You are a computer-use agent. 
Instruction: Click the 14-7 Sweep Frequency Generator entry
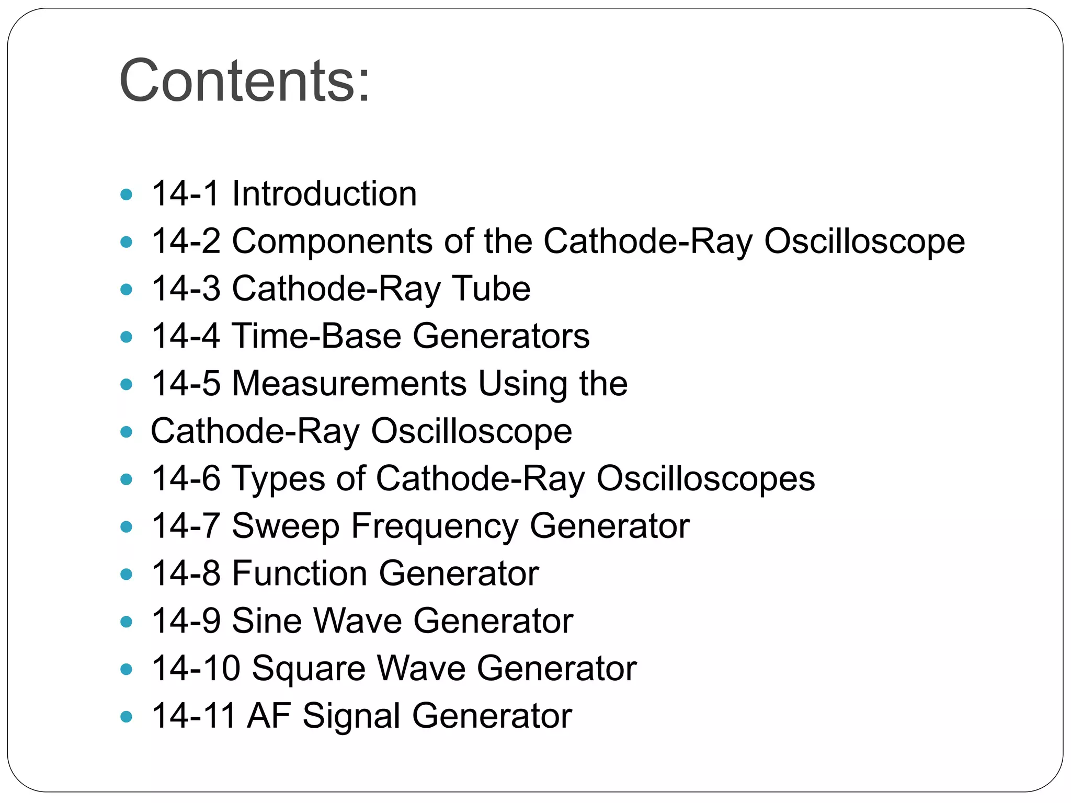click(x=420, y=526)
